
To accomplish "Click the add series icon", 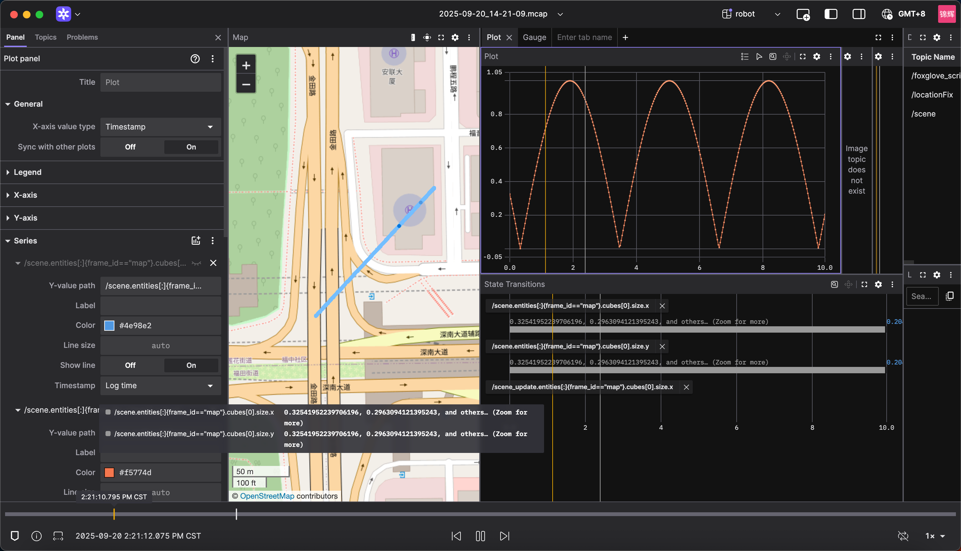I will (196, 241).
